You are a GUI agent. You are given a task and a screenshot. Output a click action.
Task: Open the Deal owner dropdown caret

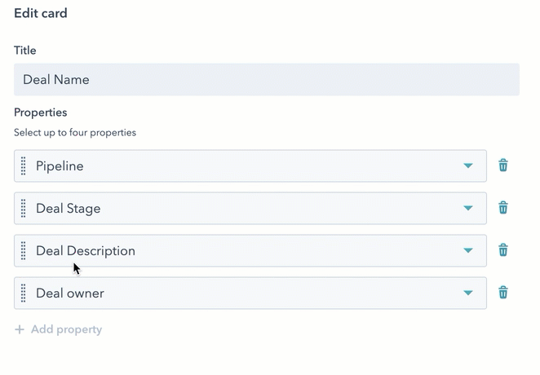[468, 293]
